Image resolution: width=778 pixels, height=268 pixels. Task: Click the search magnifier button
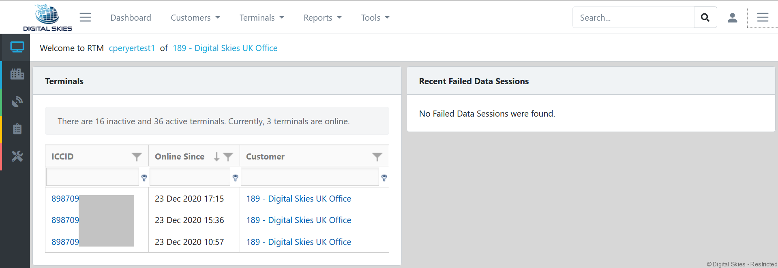pos(705,17)
